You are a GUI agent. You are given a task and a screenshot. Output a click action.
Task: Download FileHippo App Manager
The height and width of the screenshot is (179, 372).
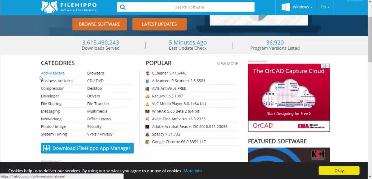pyautogui.click(x=87, y=148)
